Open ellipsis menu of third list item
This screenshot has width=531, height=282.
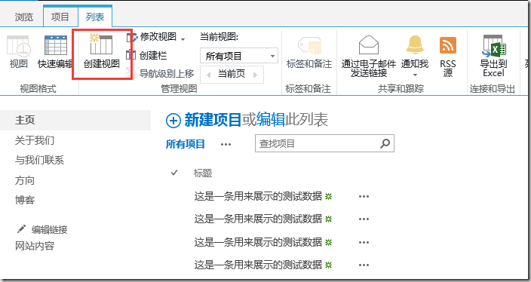pyautogui.click(x=364, y=242)
